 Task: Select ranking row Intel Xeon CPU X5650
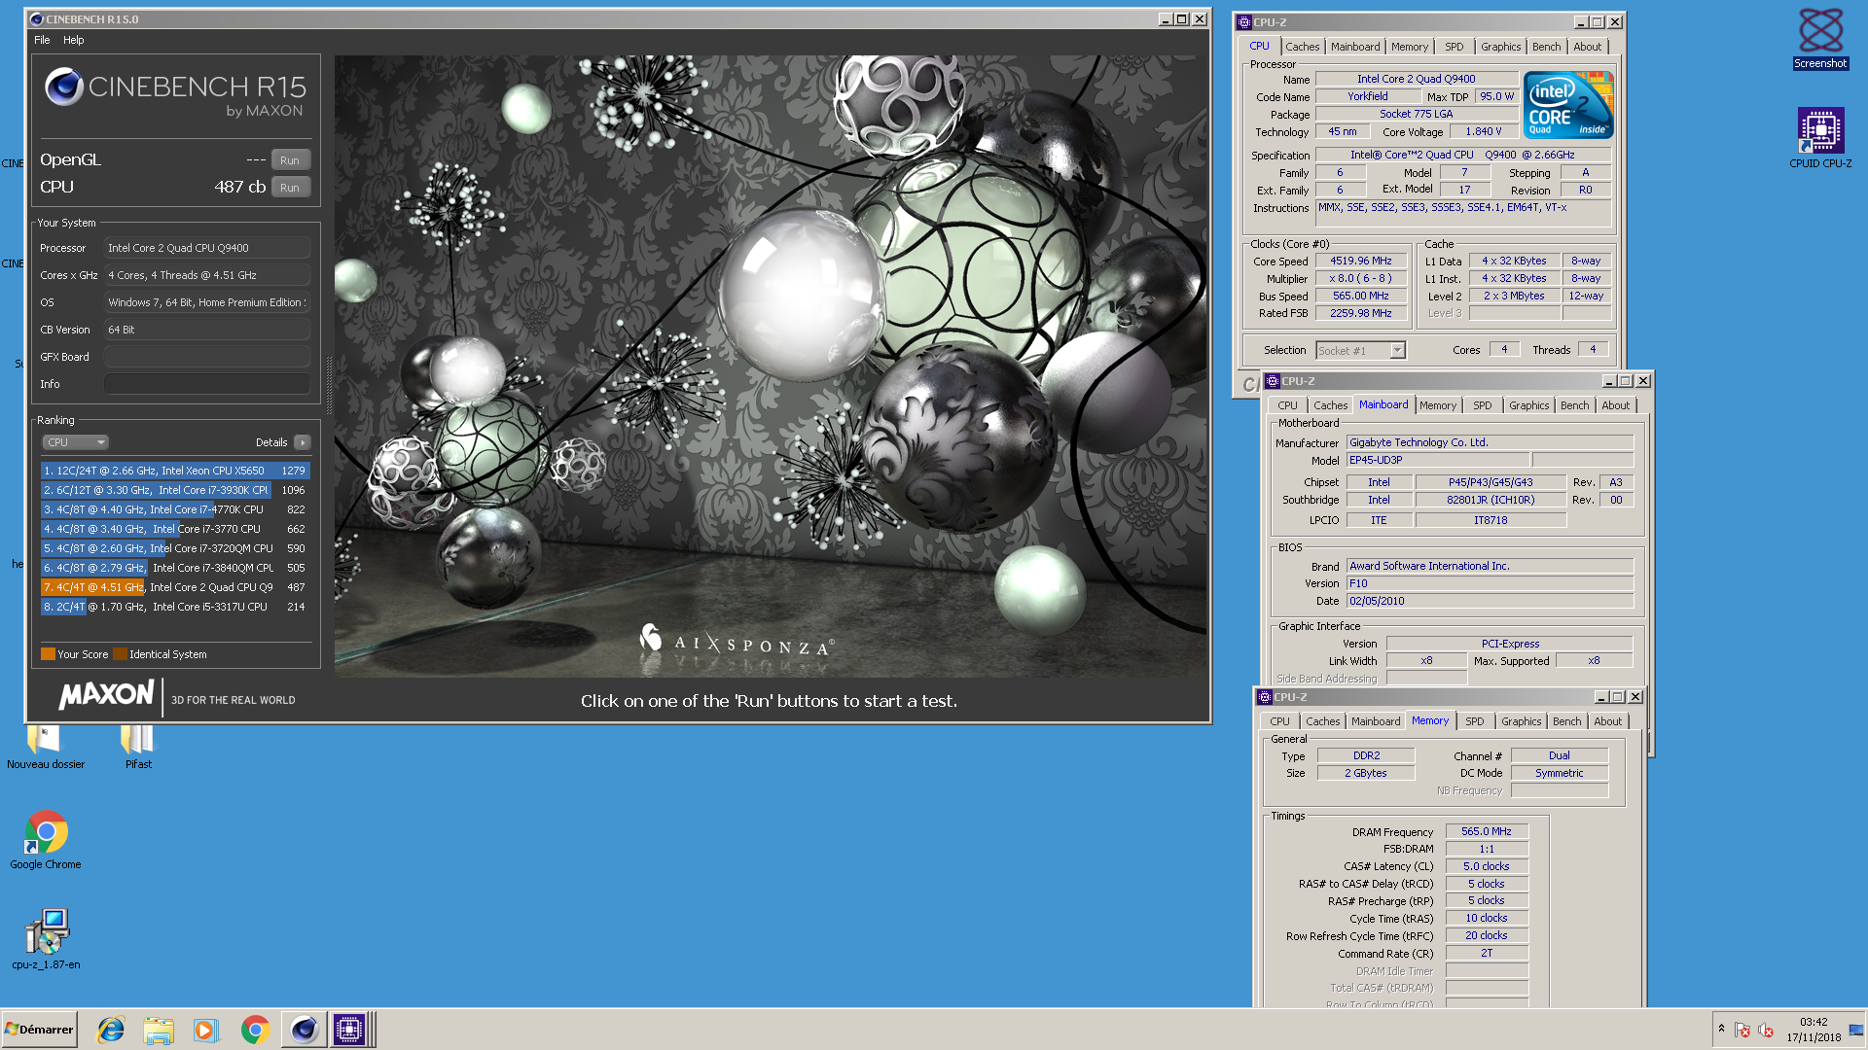(x=175, y=471)
